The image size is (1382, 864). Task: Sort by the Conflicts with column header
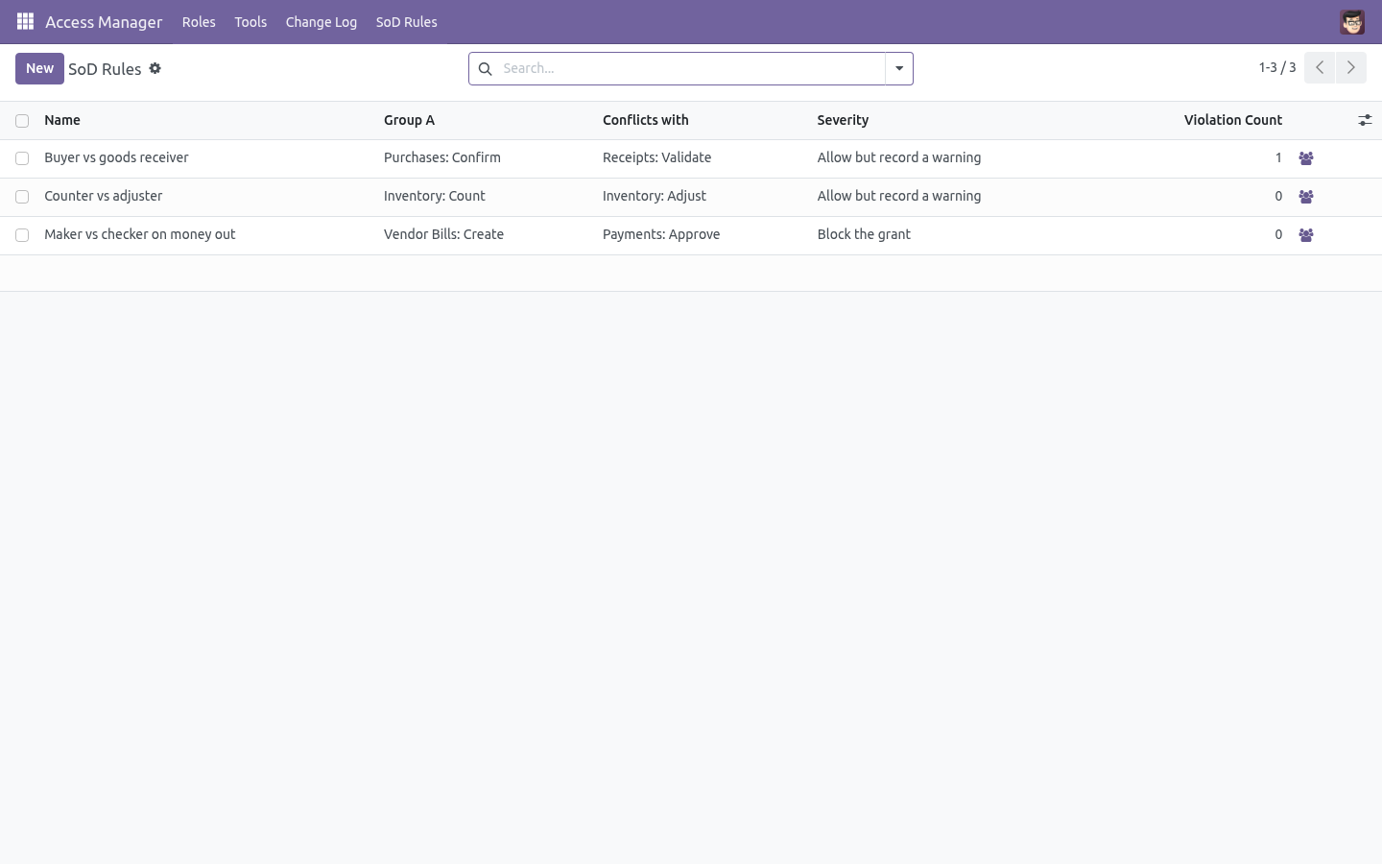646,120
